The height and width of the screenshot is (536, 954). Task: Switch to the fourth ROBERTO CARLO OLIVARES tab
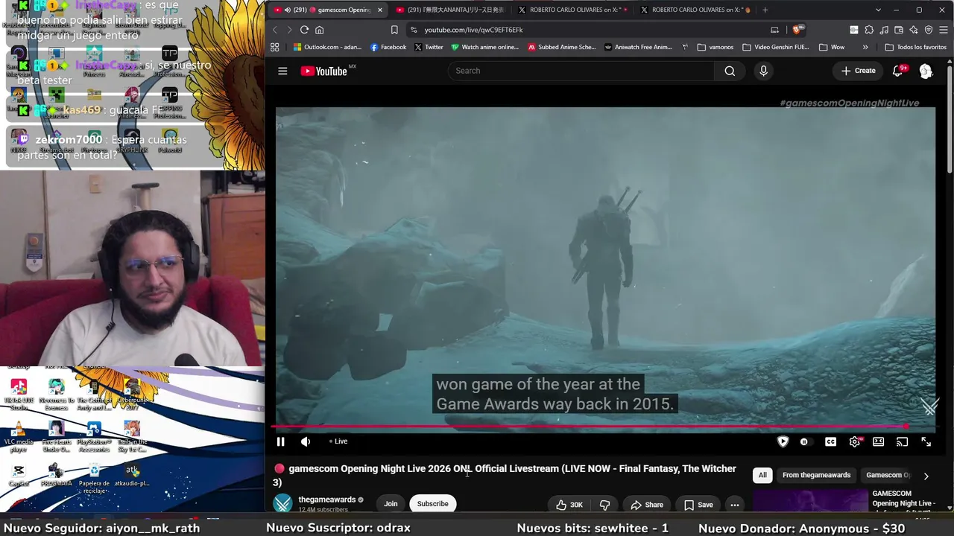(x=695, y=10)
